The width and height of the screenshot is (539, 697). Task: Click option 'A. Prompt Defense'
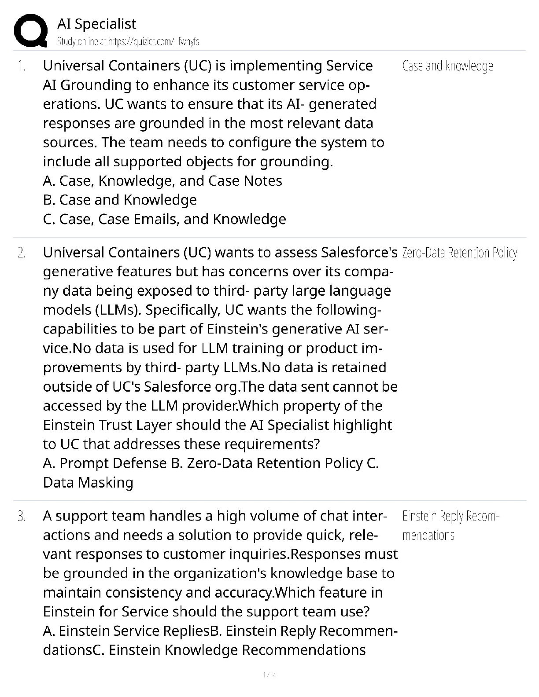coord(105,463)
